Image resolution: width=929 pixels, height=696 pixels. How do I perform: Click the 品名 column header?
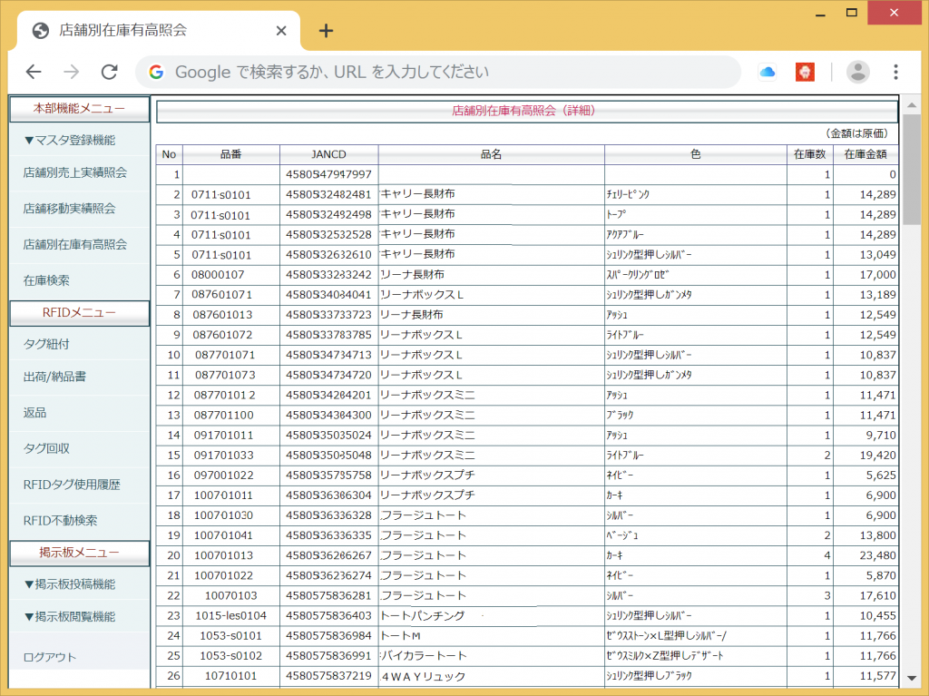pos(491,154)
